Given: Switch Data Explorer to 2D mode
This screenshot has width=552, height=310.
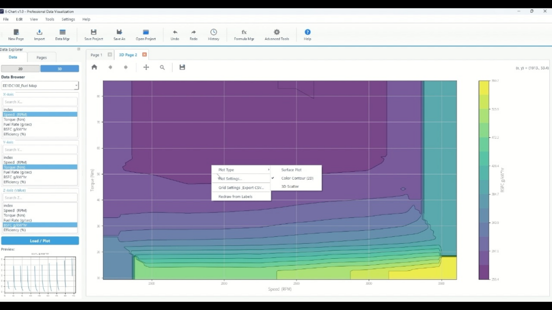Looking at the screenshot, I should coord(20,68).
